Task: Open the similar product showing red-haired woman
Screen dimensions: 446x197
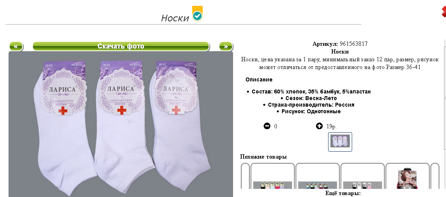Action: point(407,176)
